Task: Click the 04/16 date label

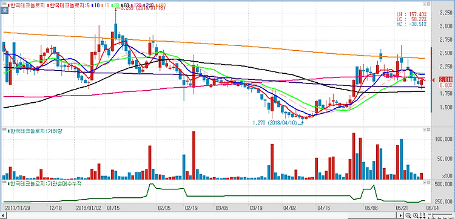Action: tap(324, 208)
